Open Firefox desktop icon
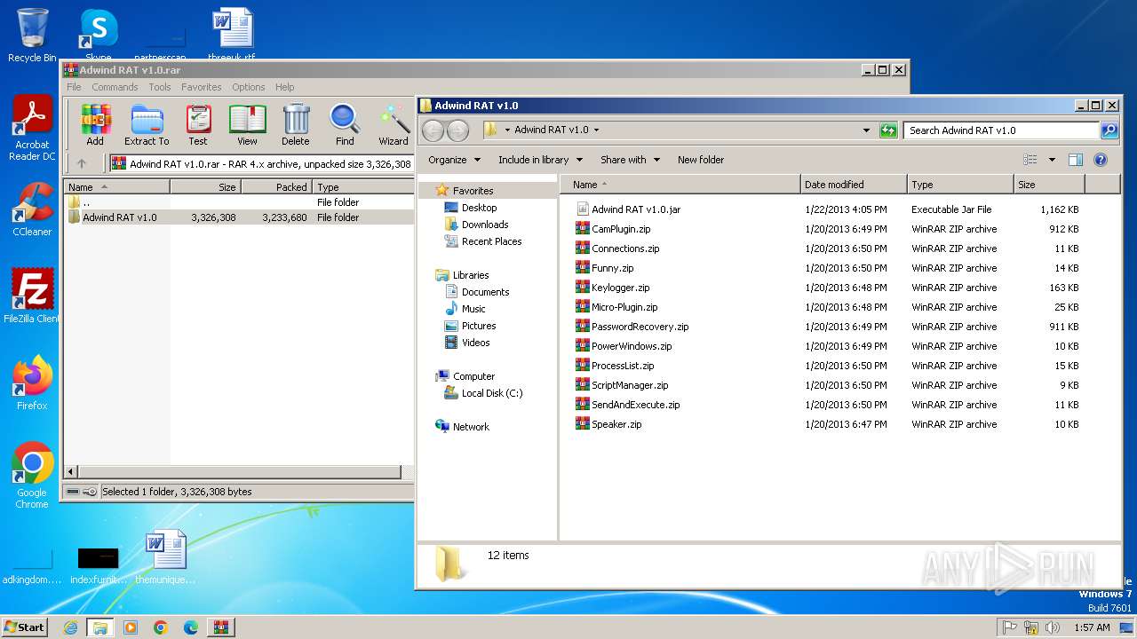1137x639 pixels. point(33,383)
